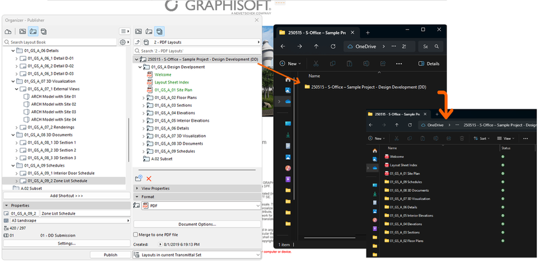Open the gear settings icon beside search

[123, 43]
